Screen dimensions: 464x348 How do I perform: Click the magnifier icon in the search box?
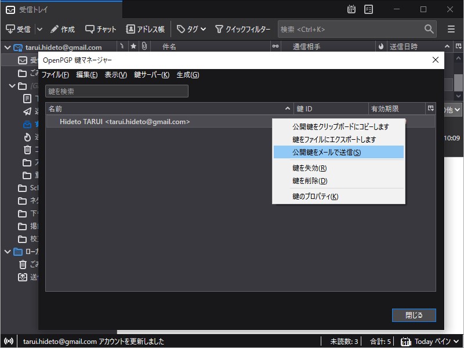pyautogui.click(x=429, y=29)
